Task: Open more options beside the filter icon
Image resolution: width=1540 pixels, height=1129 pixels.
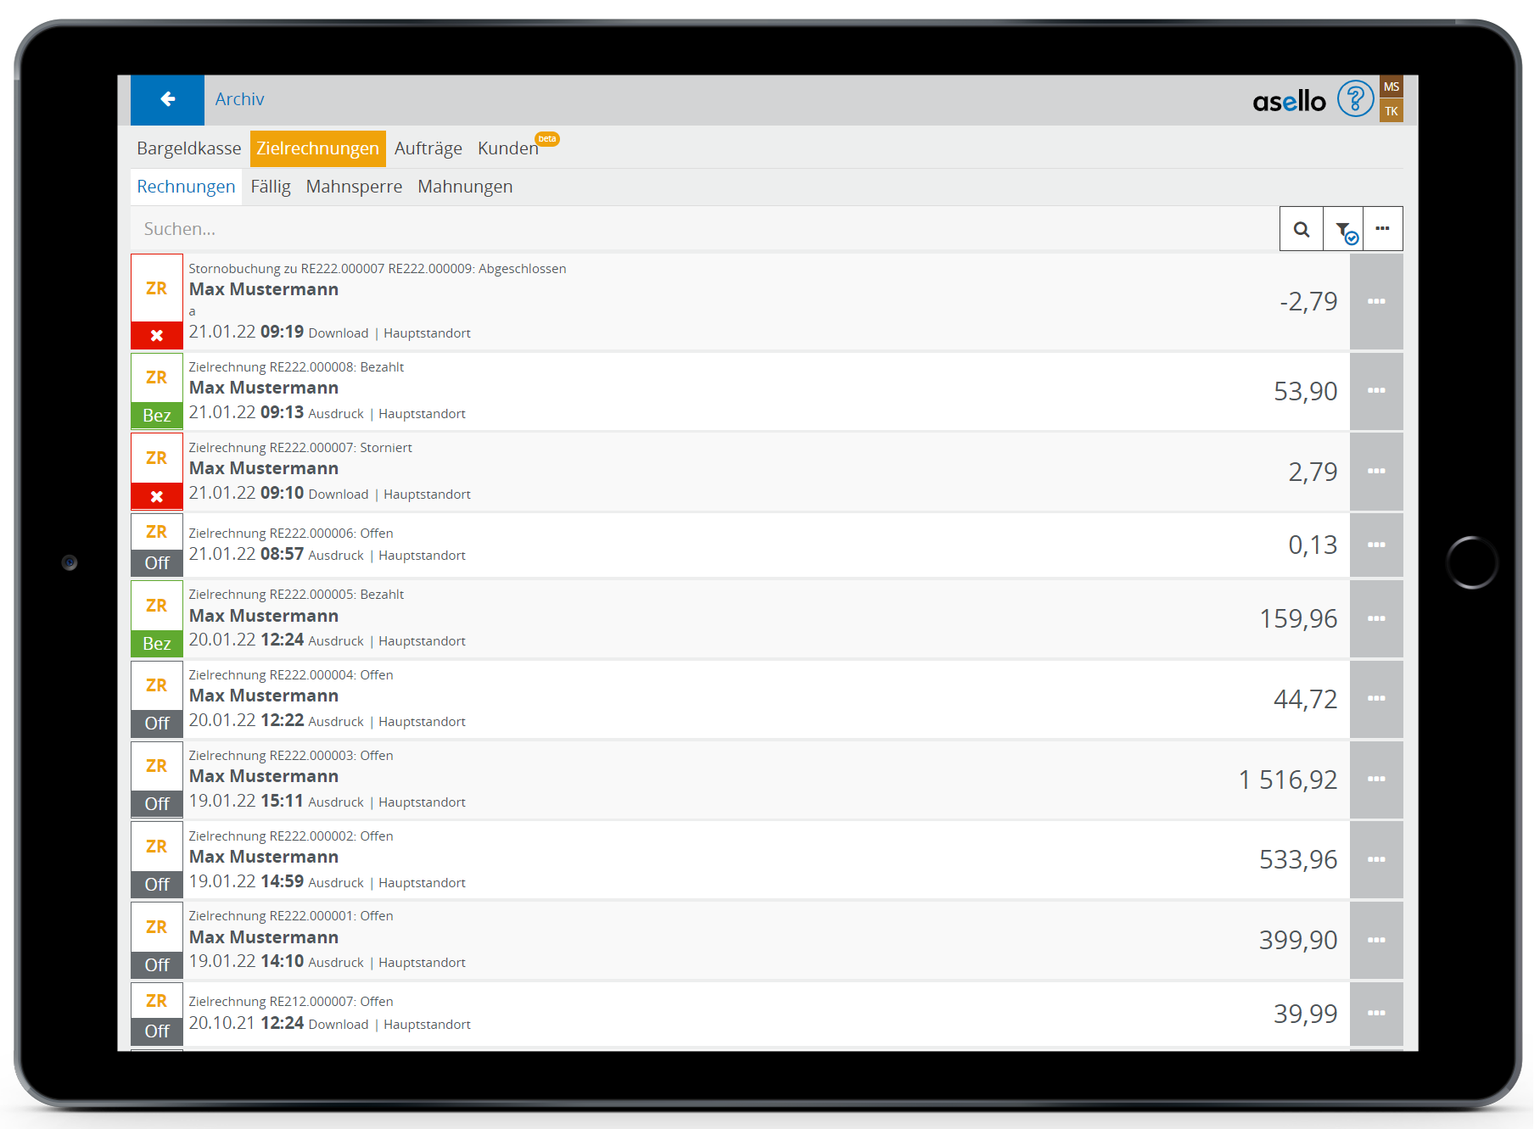Action: coord(1382,229)
